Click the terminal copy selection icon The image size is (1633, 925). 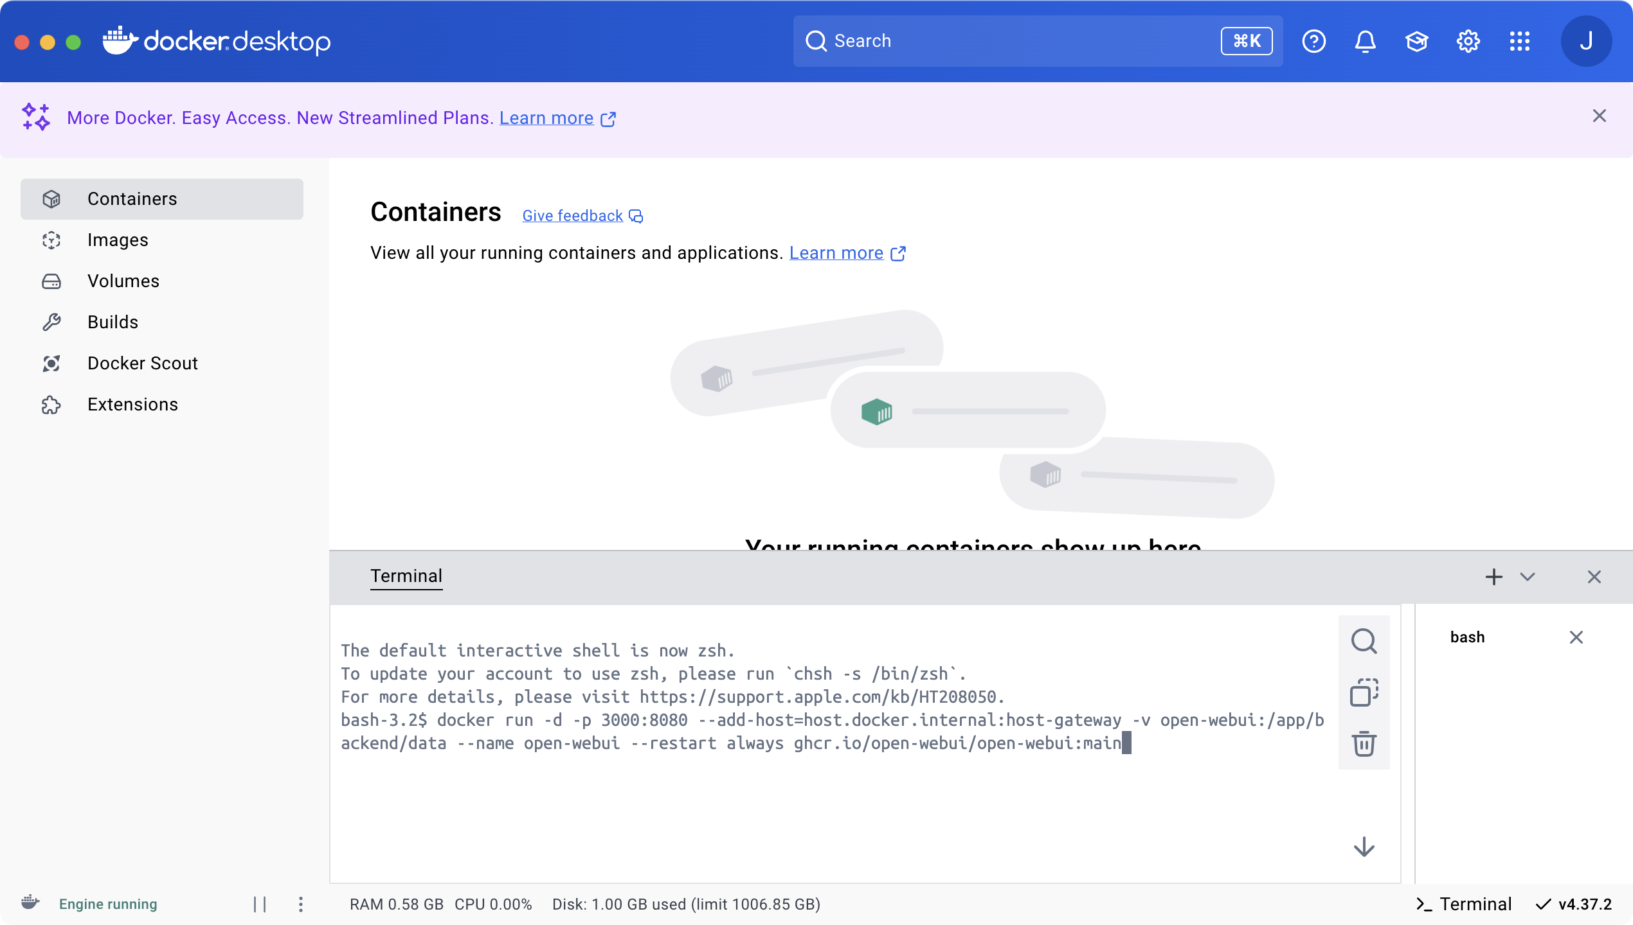[x=1364, y=692]
